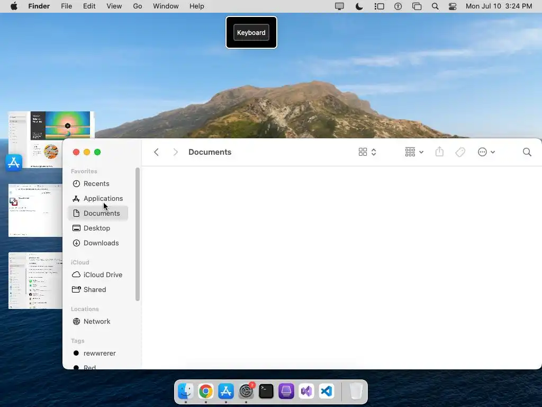
Task: Open the Group By dropdown
Action: 414,152
